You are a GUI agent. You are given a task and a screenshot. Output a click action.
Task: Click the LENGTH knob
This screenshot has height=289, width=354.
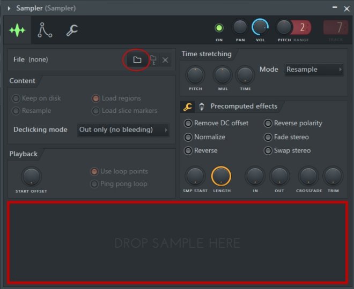221,176
